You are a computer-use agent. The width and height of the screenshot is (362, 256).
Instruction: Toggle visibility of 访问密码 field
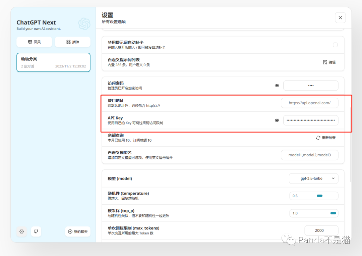pyautogui.click(x=277, y=86)
